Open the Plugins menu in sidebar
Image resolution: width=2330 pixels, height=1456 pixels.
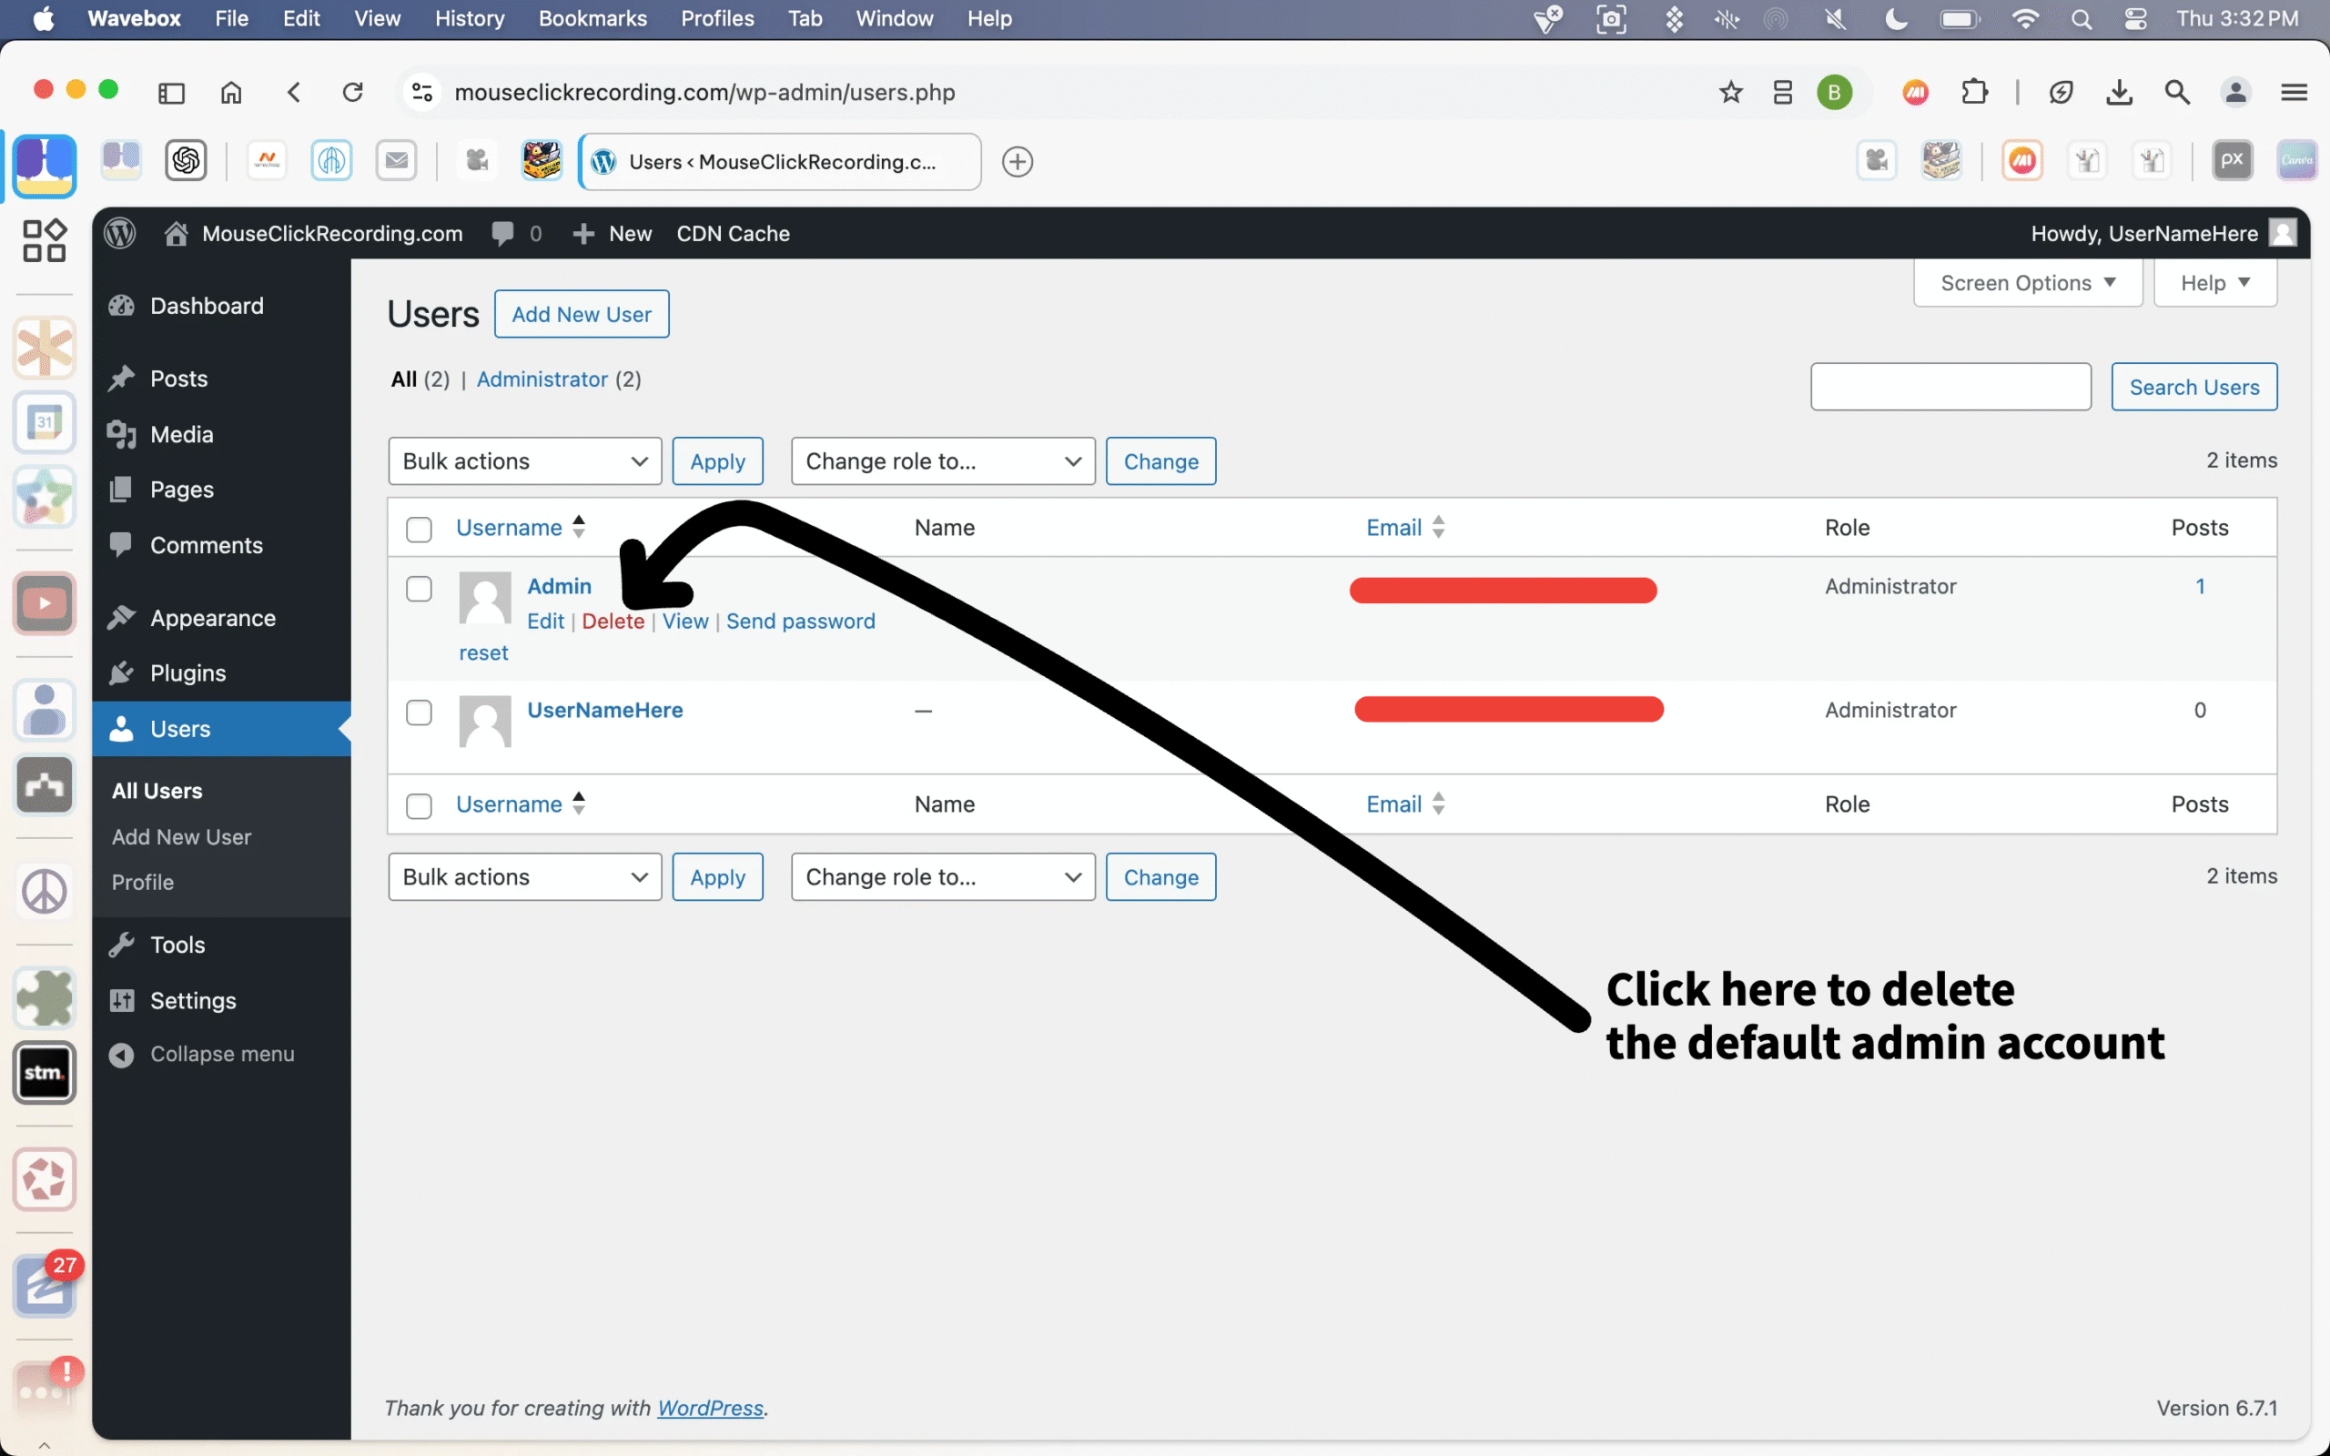point(187,673)
